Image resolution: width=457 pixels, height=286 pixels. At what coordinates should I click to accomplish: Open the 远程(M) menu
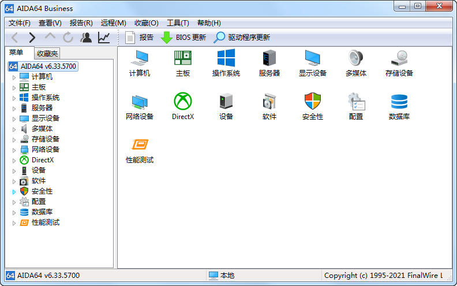113,23
